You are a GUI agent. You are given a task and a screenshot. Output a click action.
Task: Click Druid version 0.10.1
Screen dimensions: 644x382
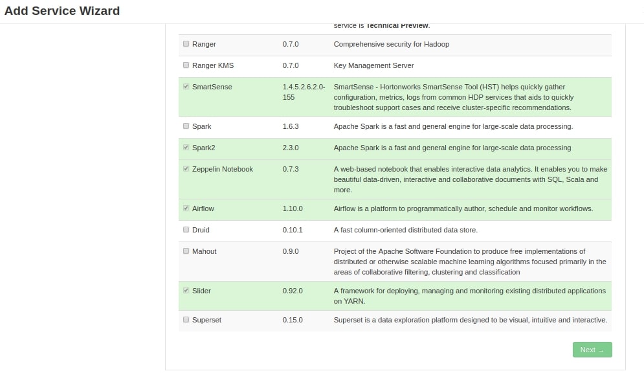click(x=293, y=230)
